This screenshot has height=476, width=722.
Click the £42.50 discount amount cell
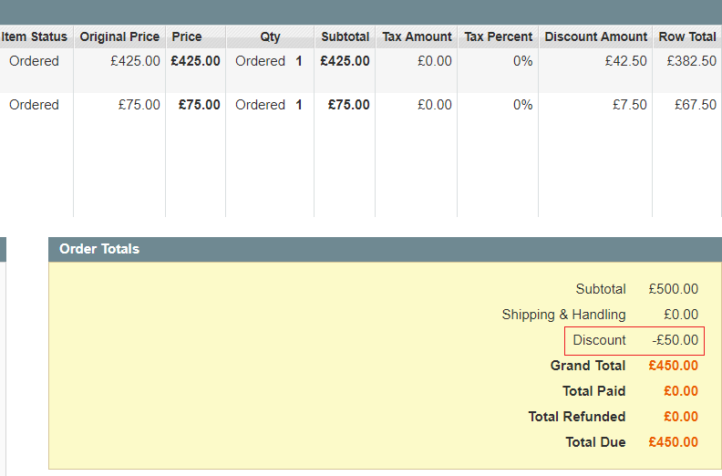pyautogui.click(x=625, y=61)
